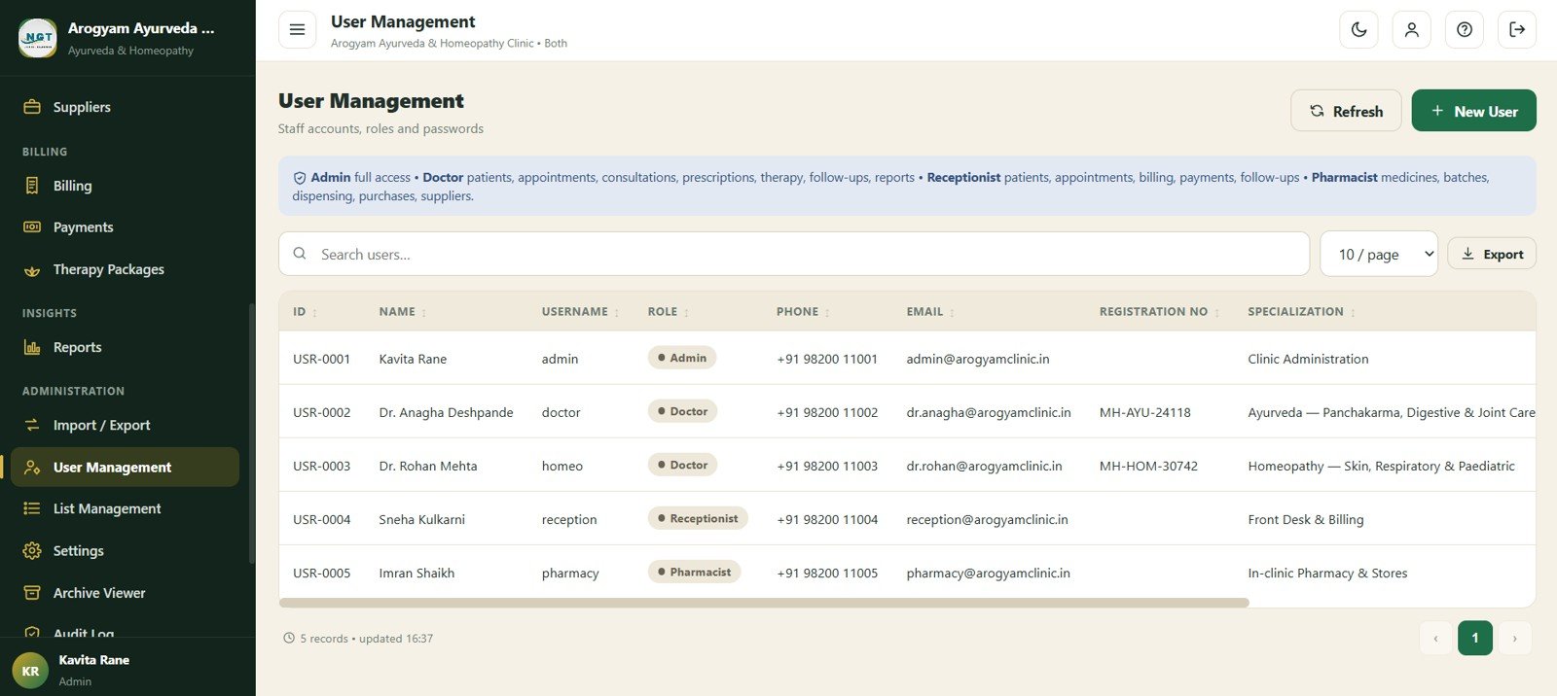The image size is (1557, 696).
Task: Click email dr.anagha@arogyamclinic.in
Action: [989, 412]
